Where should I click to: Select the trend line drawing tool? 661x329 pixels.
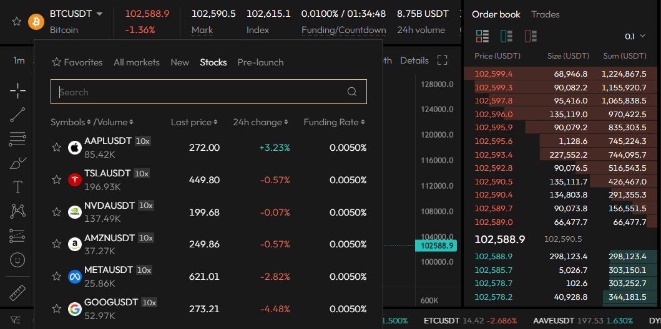click(17, 115)
